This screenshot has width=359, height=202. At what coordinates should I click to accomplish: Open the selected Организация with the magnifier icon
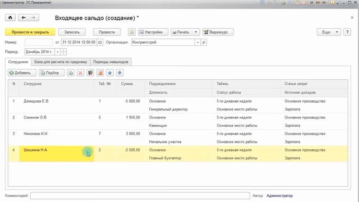coord(204,43)
